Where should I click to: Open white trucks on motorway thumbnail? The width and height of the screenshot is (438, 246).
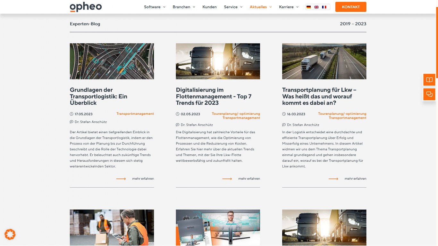click(x=324, y=61)
